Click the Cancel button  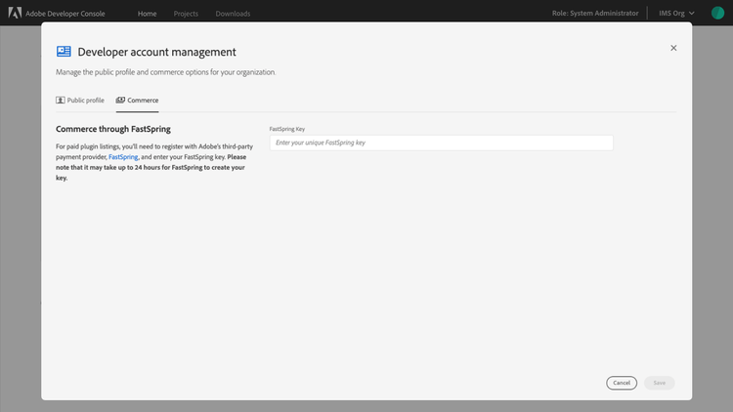(x=622, y=383)
